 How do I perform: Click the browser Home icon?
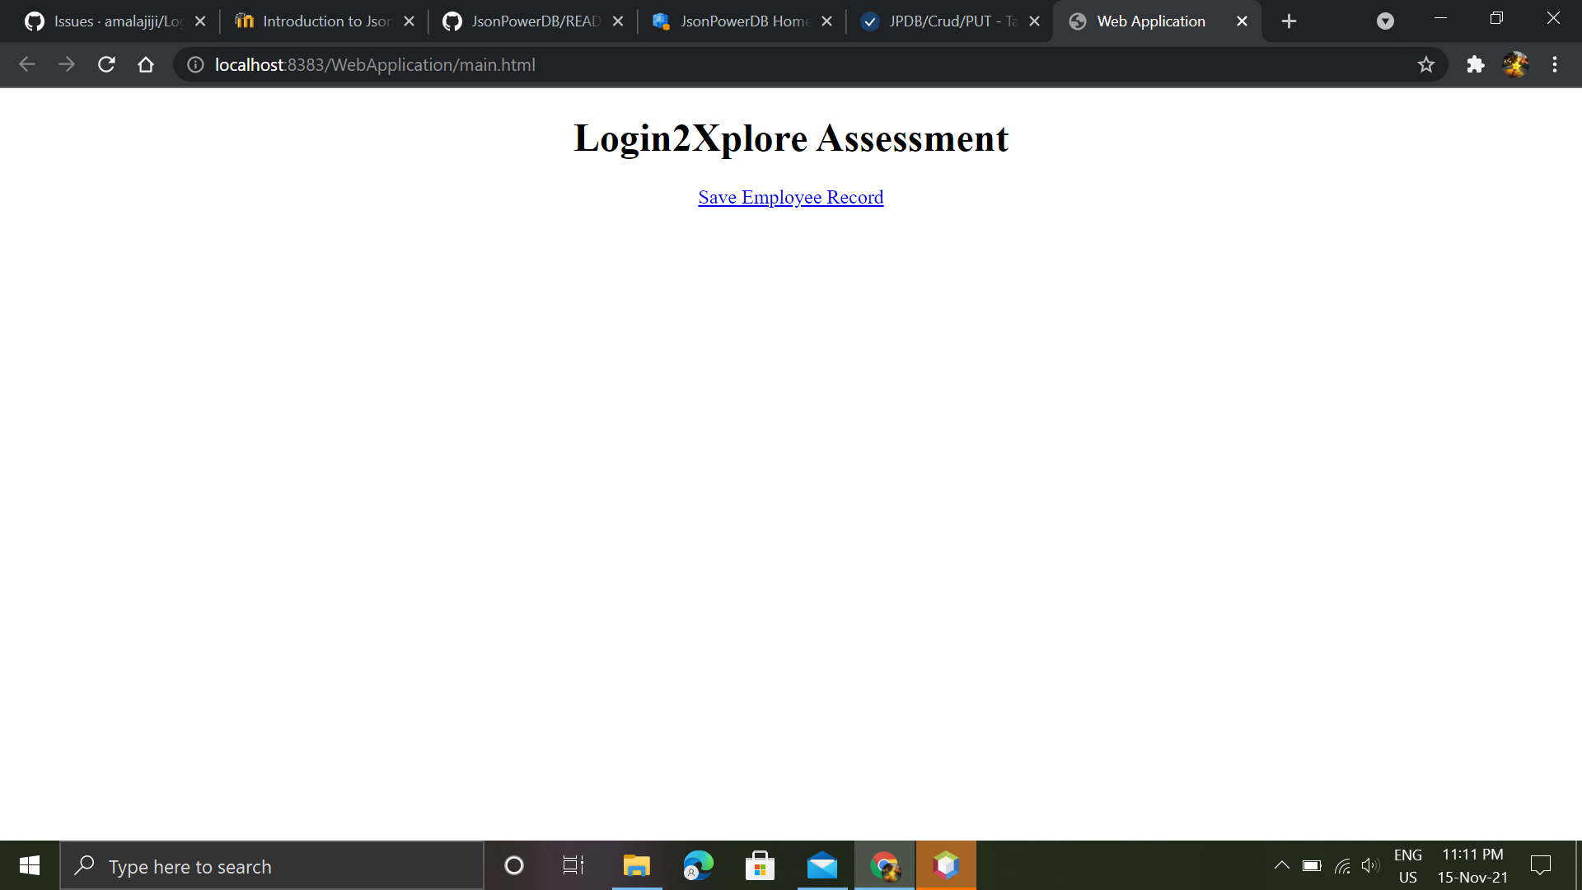pos(146,64)
